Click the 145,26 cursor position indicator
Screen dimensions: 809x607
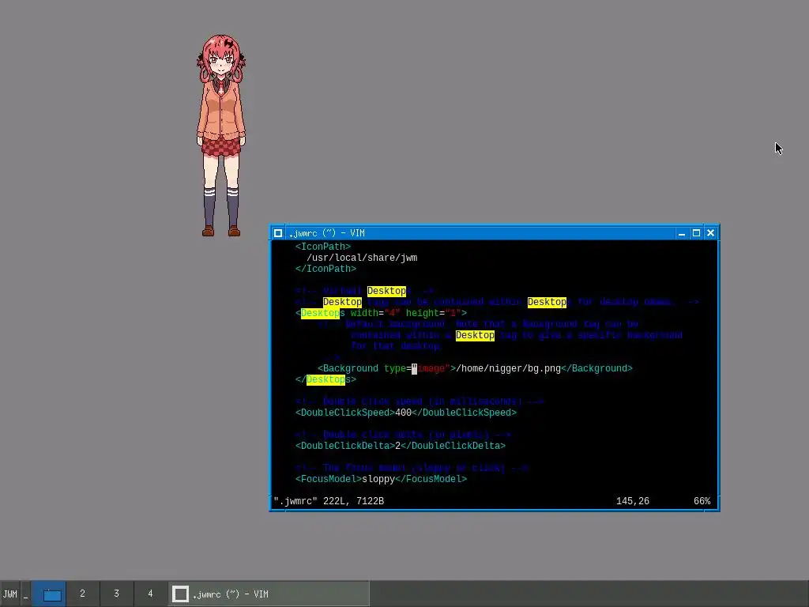(633, 501)
